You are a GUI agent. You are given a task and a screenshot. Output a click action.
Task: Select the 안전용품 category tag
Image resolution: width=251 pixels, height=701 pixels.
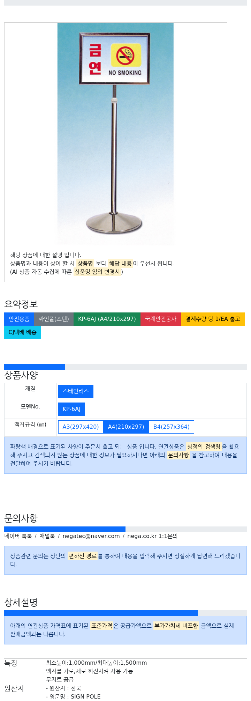(x=19, y=319)
